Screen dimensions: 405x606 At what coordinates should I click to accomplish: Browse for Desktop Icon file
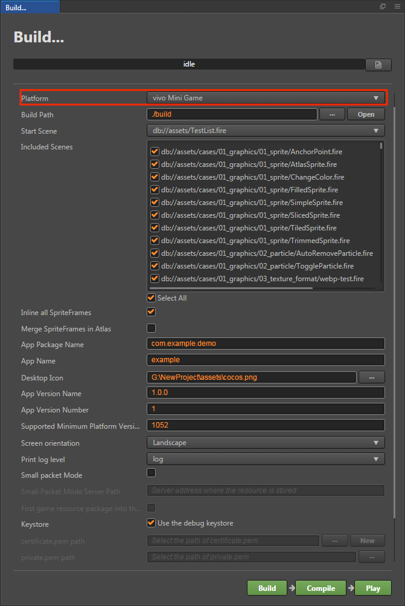[372, 377]
